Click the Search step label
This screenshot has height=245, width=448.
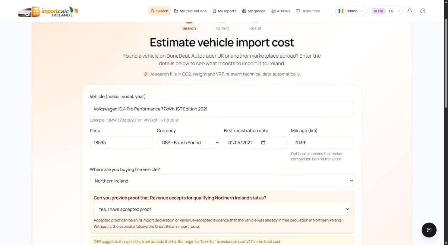click(189, 28)
